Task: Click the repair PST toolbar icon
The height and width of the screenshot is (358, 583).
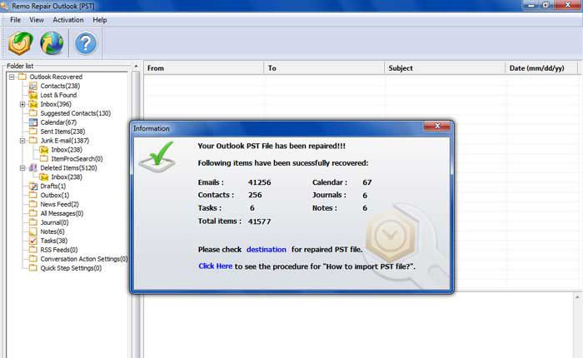Action: point(20,43)
